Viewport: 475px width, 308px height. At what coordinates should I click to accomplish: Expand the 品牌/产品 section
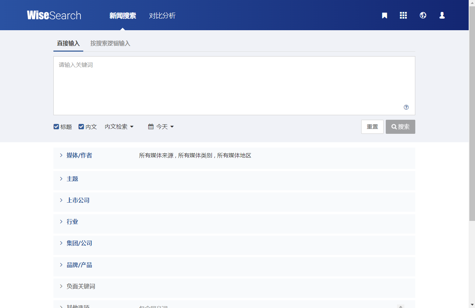click(79, 265)
